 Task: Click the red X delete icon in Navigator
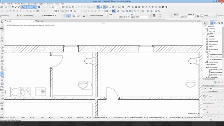pyautogui.click(x=222, y=83)
